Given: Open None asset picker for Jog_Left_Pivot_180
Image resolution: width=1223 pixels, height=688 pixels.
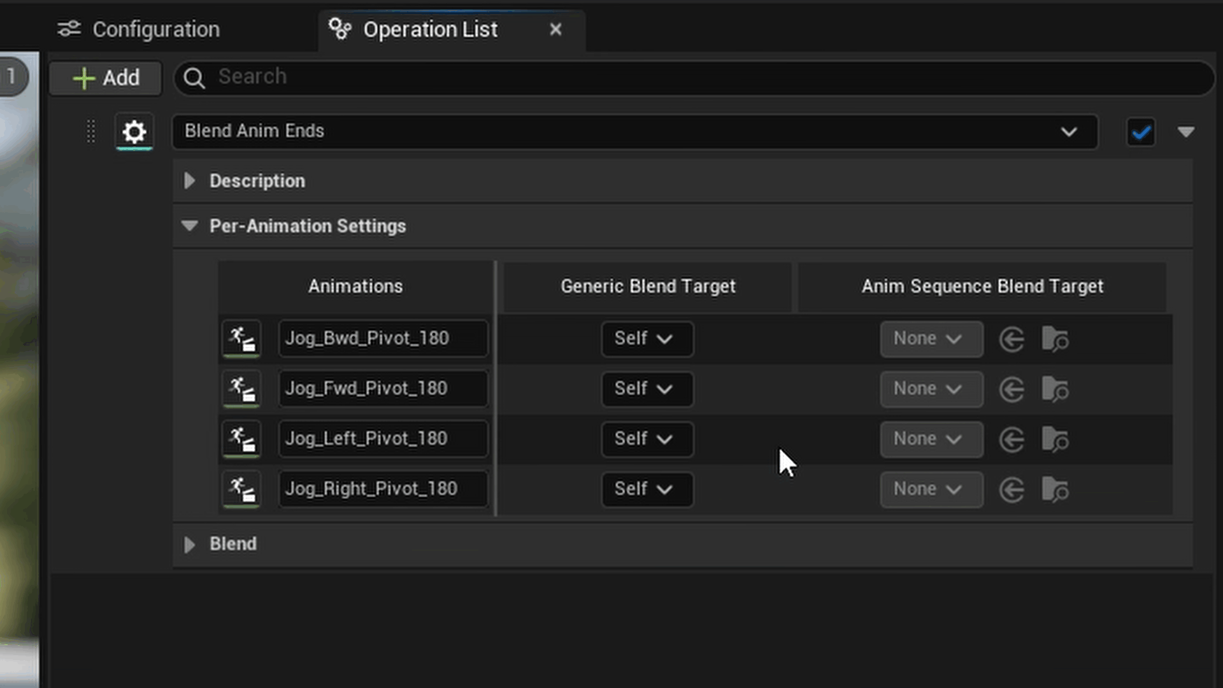Looking at the screenshot, I should tap(931, 440).
